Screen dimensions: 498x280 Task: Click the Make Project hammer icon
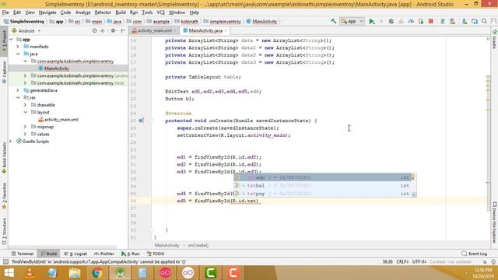pos(333,21)
